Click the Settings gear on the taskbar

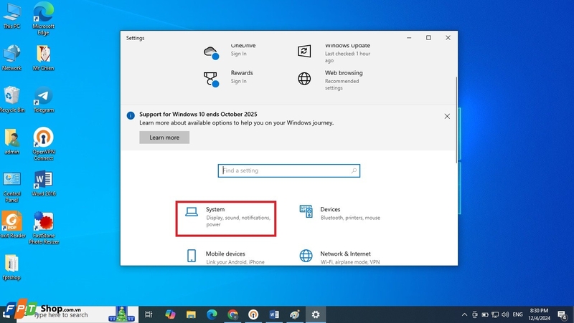coord(316,314)
